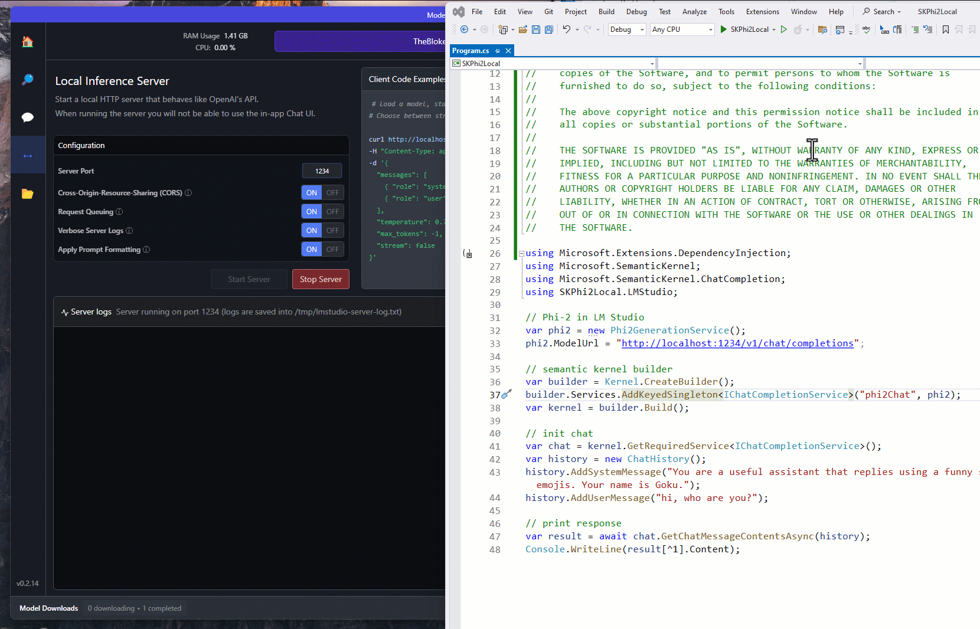980x629 pixels.
Task: Open the Build menu
Action: (x=606, y=12)
